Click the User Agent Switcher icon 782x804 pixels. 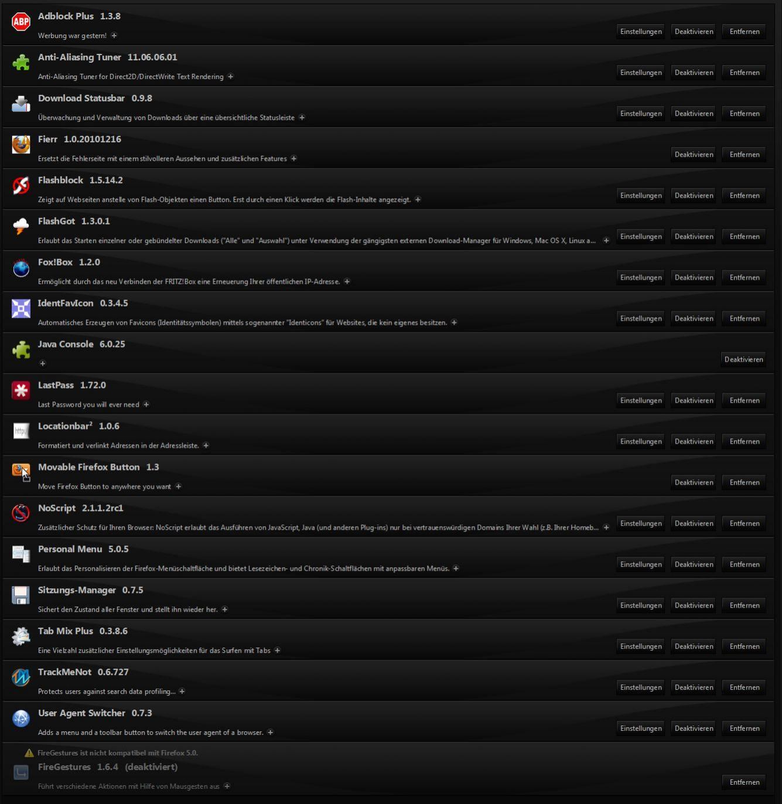pos(21,718)
